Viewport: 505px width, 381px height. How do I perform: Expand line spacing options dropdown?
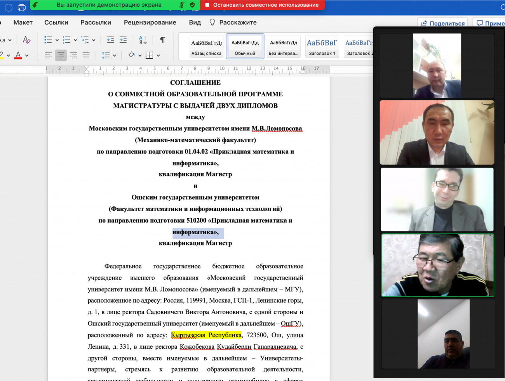(115, 56)
